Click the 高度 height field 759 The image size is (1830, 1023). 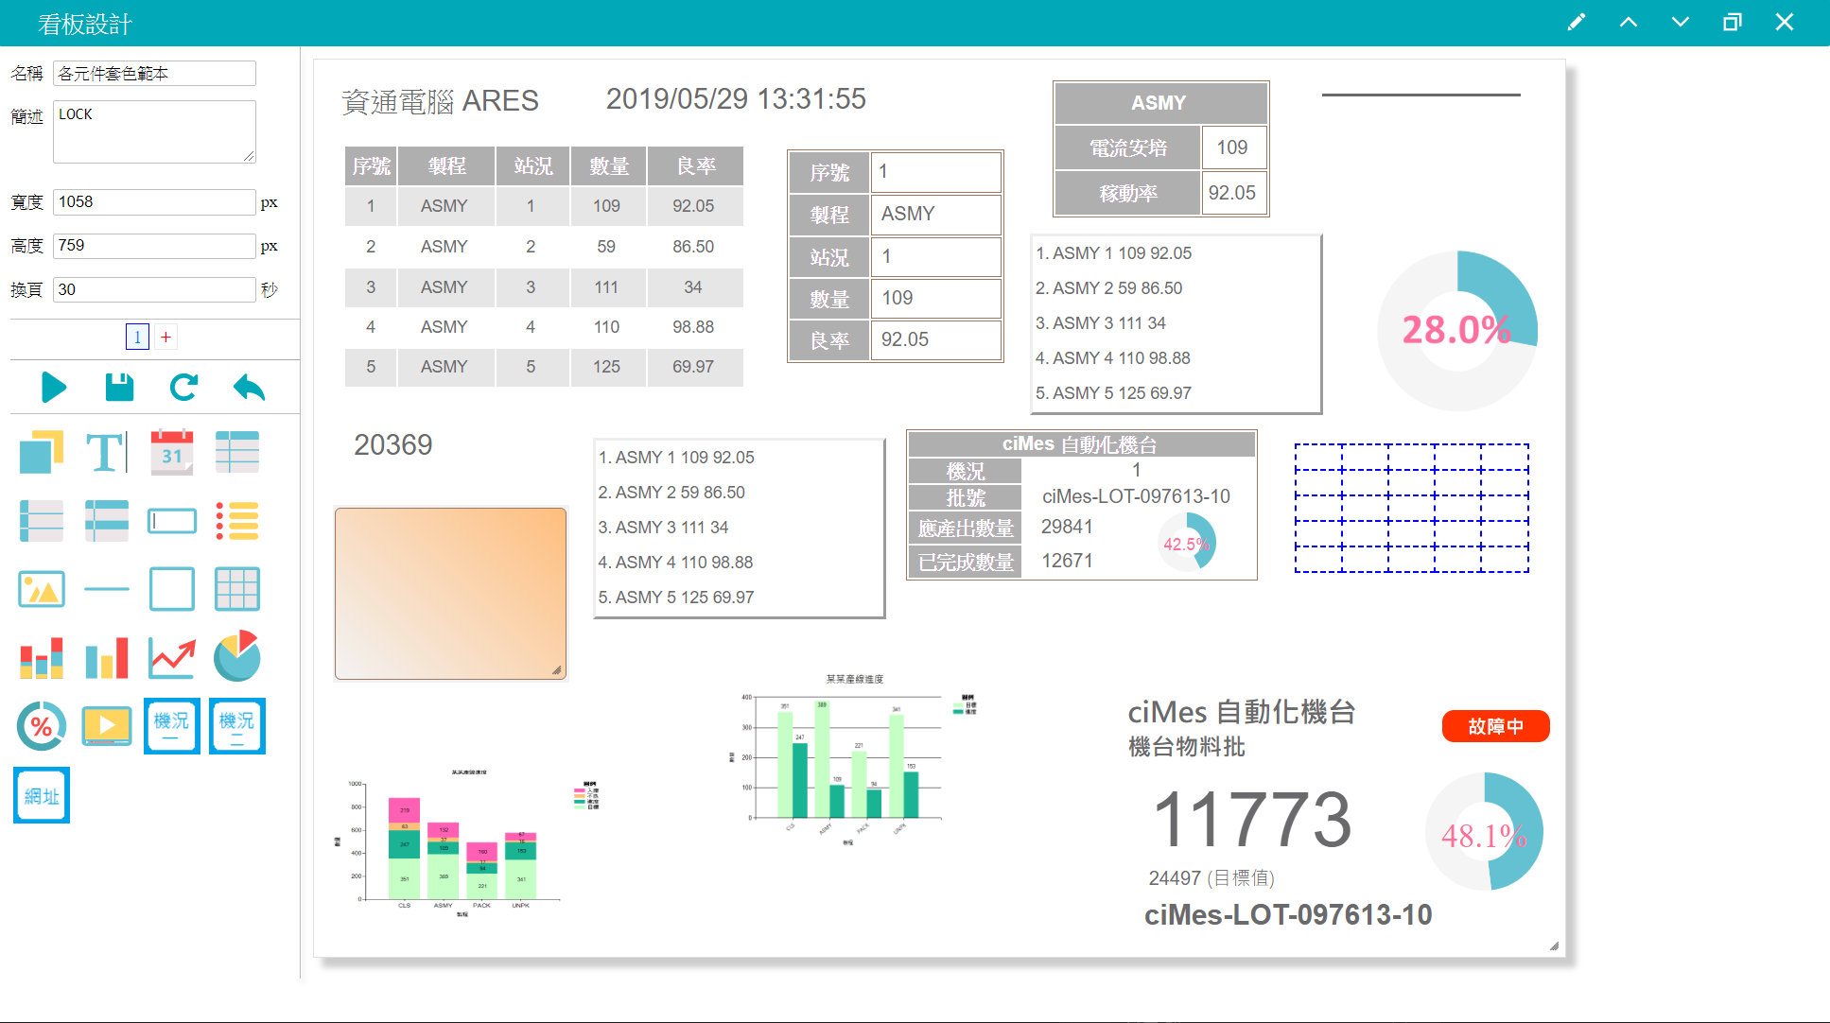point(154,245)
